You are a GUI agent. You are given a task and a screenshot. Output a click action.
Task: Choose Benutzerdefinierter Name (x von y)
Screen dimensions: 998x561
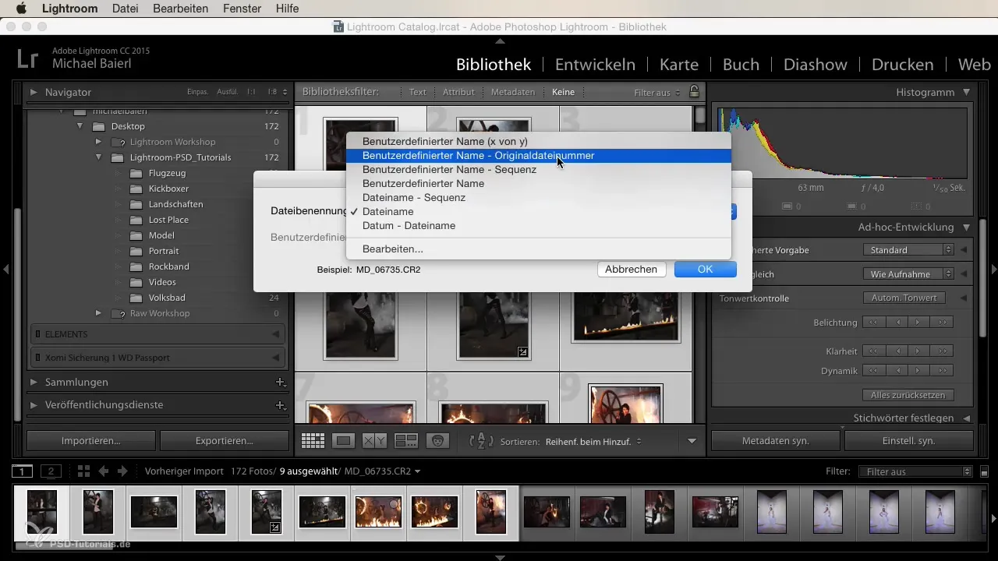pos(538,142)
